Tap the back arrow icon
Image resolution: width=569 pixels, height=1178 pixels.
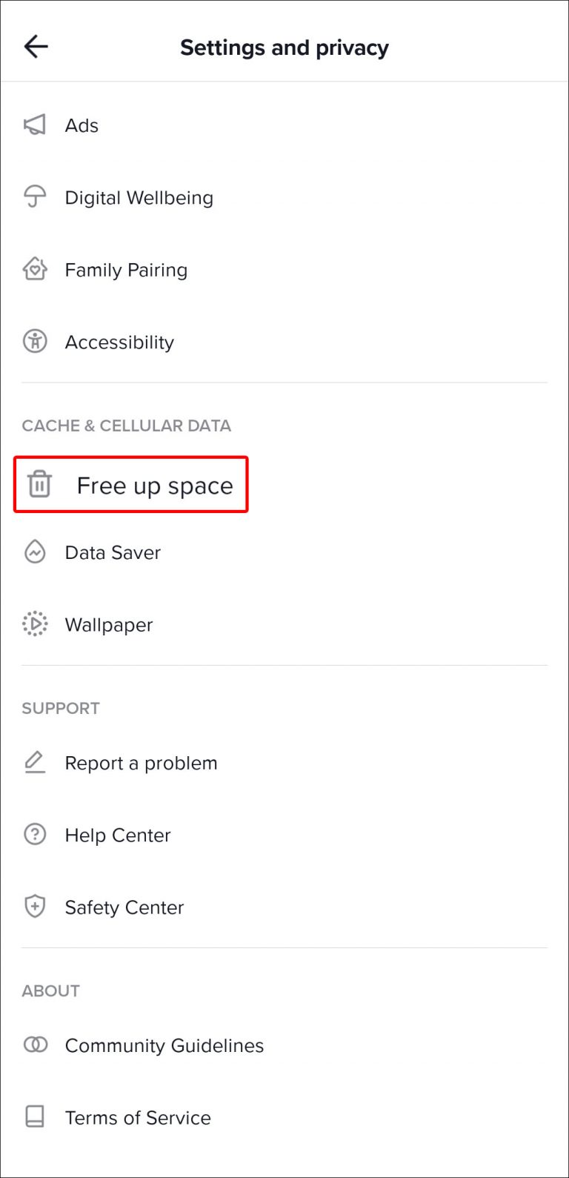[x=36, y=47]
